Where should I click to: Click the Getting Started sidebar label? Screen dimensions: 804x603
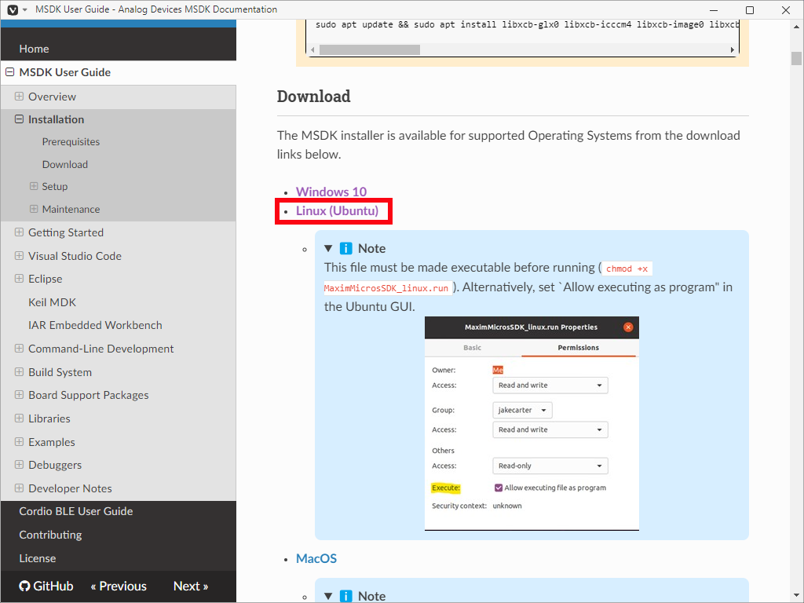click(66, 232)
